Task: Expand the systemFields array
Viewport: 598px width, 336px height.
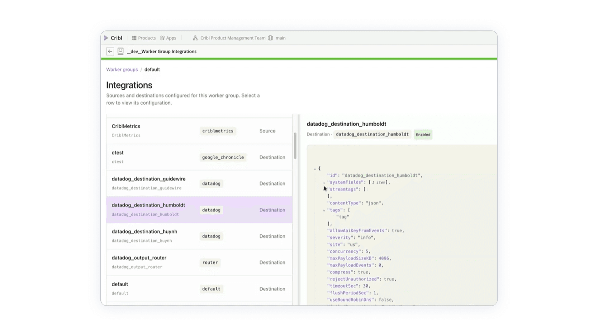Action: pos(324,183)
